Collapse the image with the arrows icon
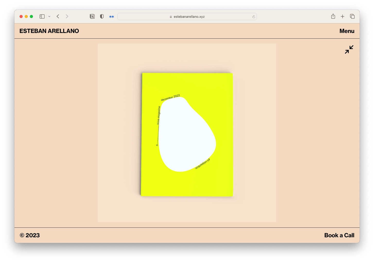Screen dimensions: 374x262 (x=349, y=49)
